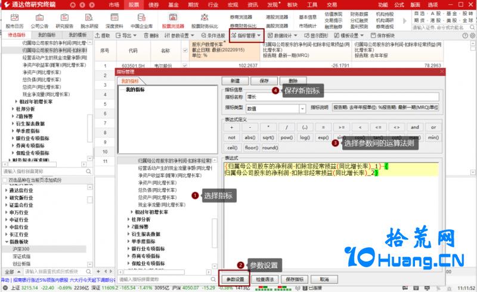Expand the ribbon more arrow after 机构持股
The image size is (477, 292).
tap(405, 21)
